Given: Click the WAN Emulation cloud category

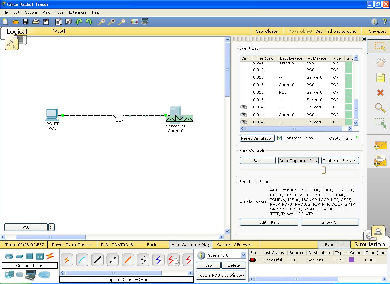Looking at the screenshot, I should coord(19,275).
